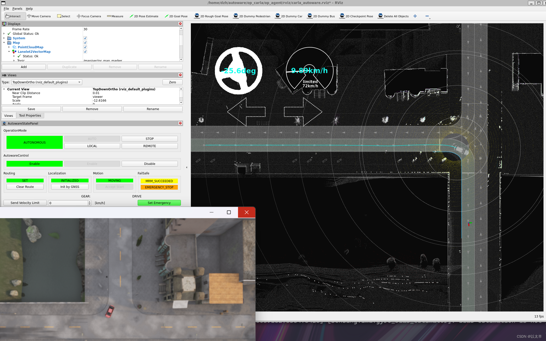This screenshot has height=341, width=546.
Task: Collapse the Map group
Action: (4, 43)
